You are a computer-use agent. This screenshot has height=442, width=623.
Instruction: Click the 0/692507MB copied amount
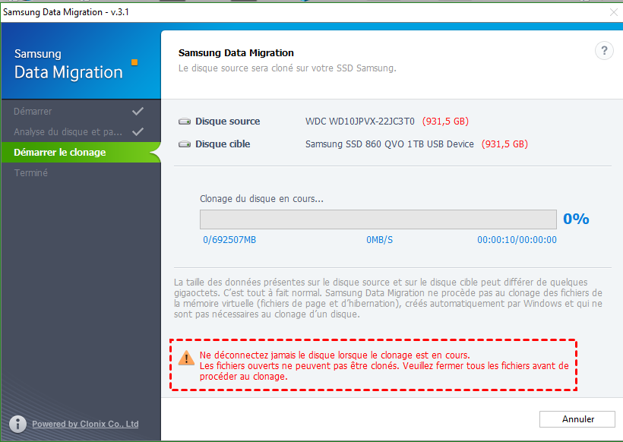pos(229,240)
